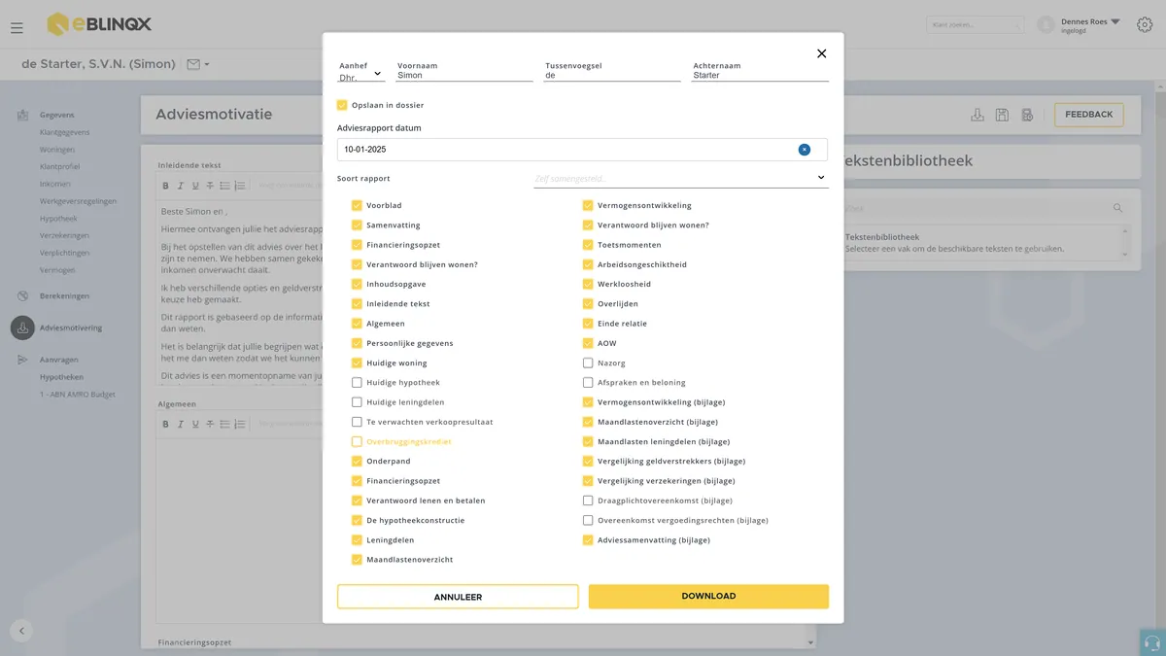1166x656 pixels.
Task: Click the envelope mail icon beside client name
Action: [x=193, y=64]
